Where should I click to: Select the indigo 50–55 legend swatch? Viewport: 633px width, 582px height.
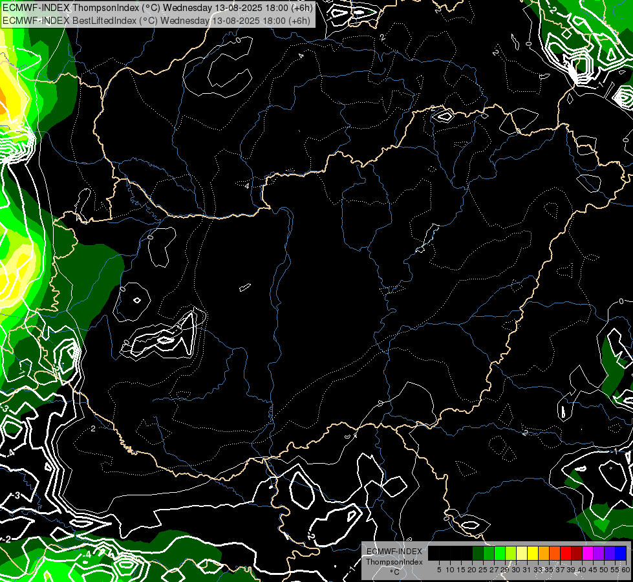click(610, 553)
